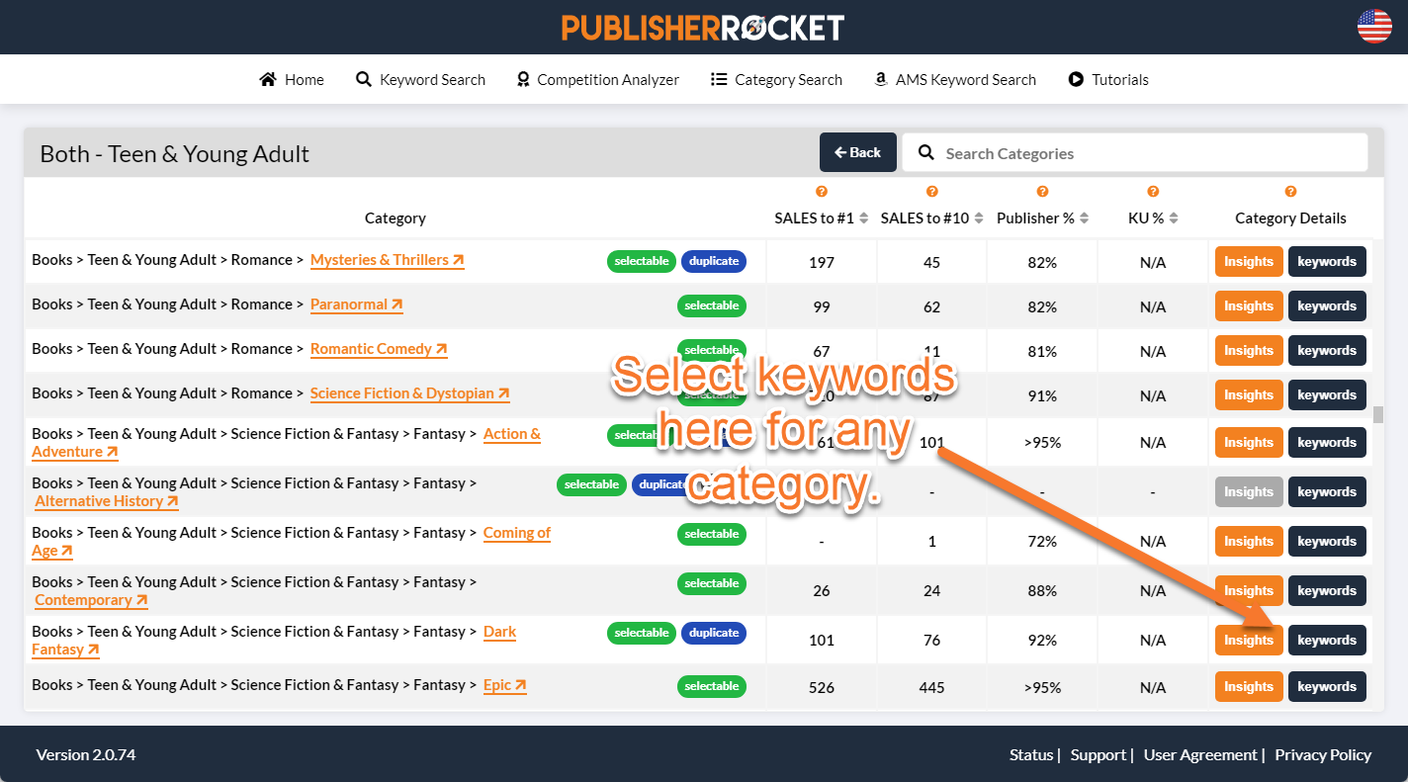Open the Paranormal category link

[356, 304]
